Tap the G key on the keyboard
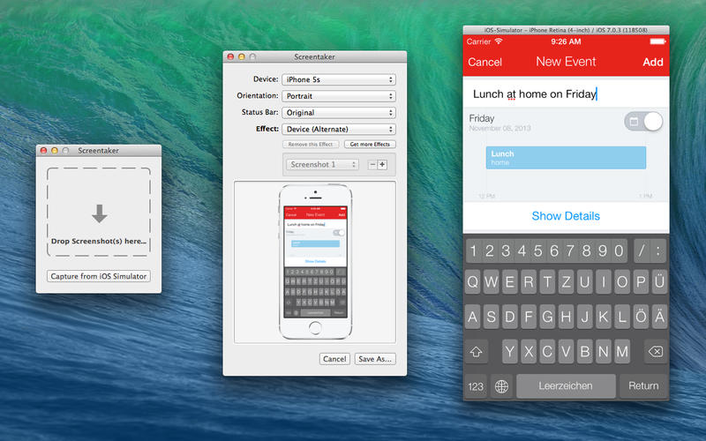This screenshot has width=706, height=441. [547, 318]
